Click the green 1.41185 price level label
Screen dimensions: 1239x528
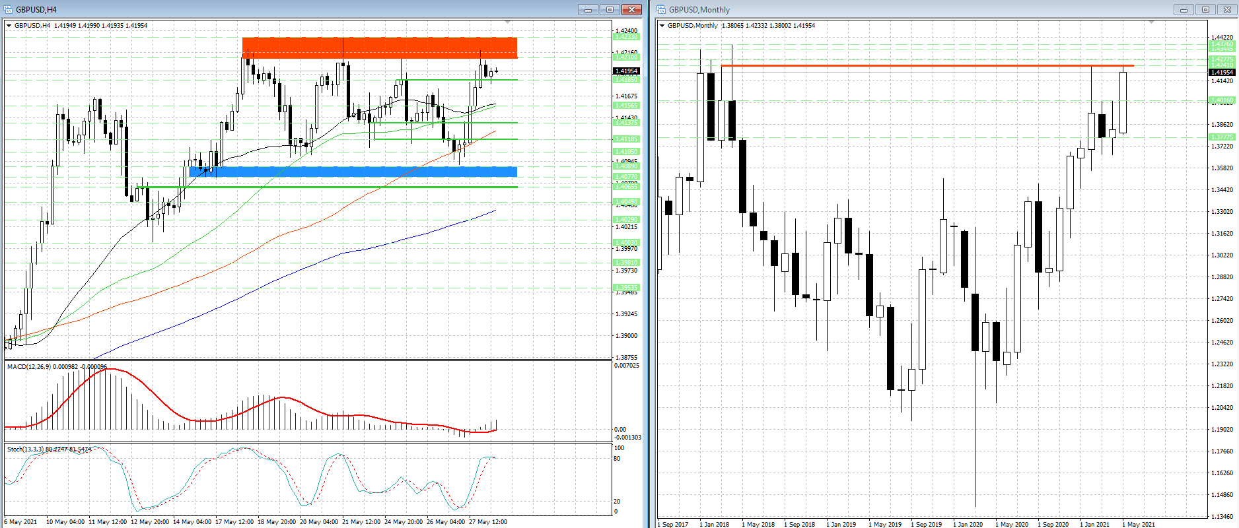click(626, 139)
